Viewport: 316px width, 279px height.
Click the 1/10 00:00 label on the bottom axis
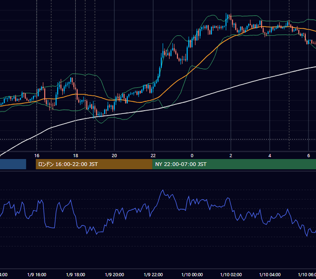coord(192,274)
